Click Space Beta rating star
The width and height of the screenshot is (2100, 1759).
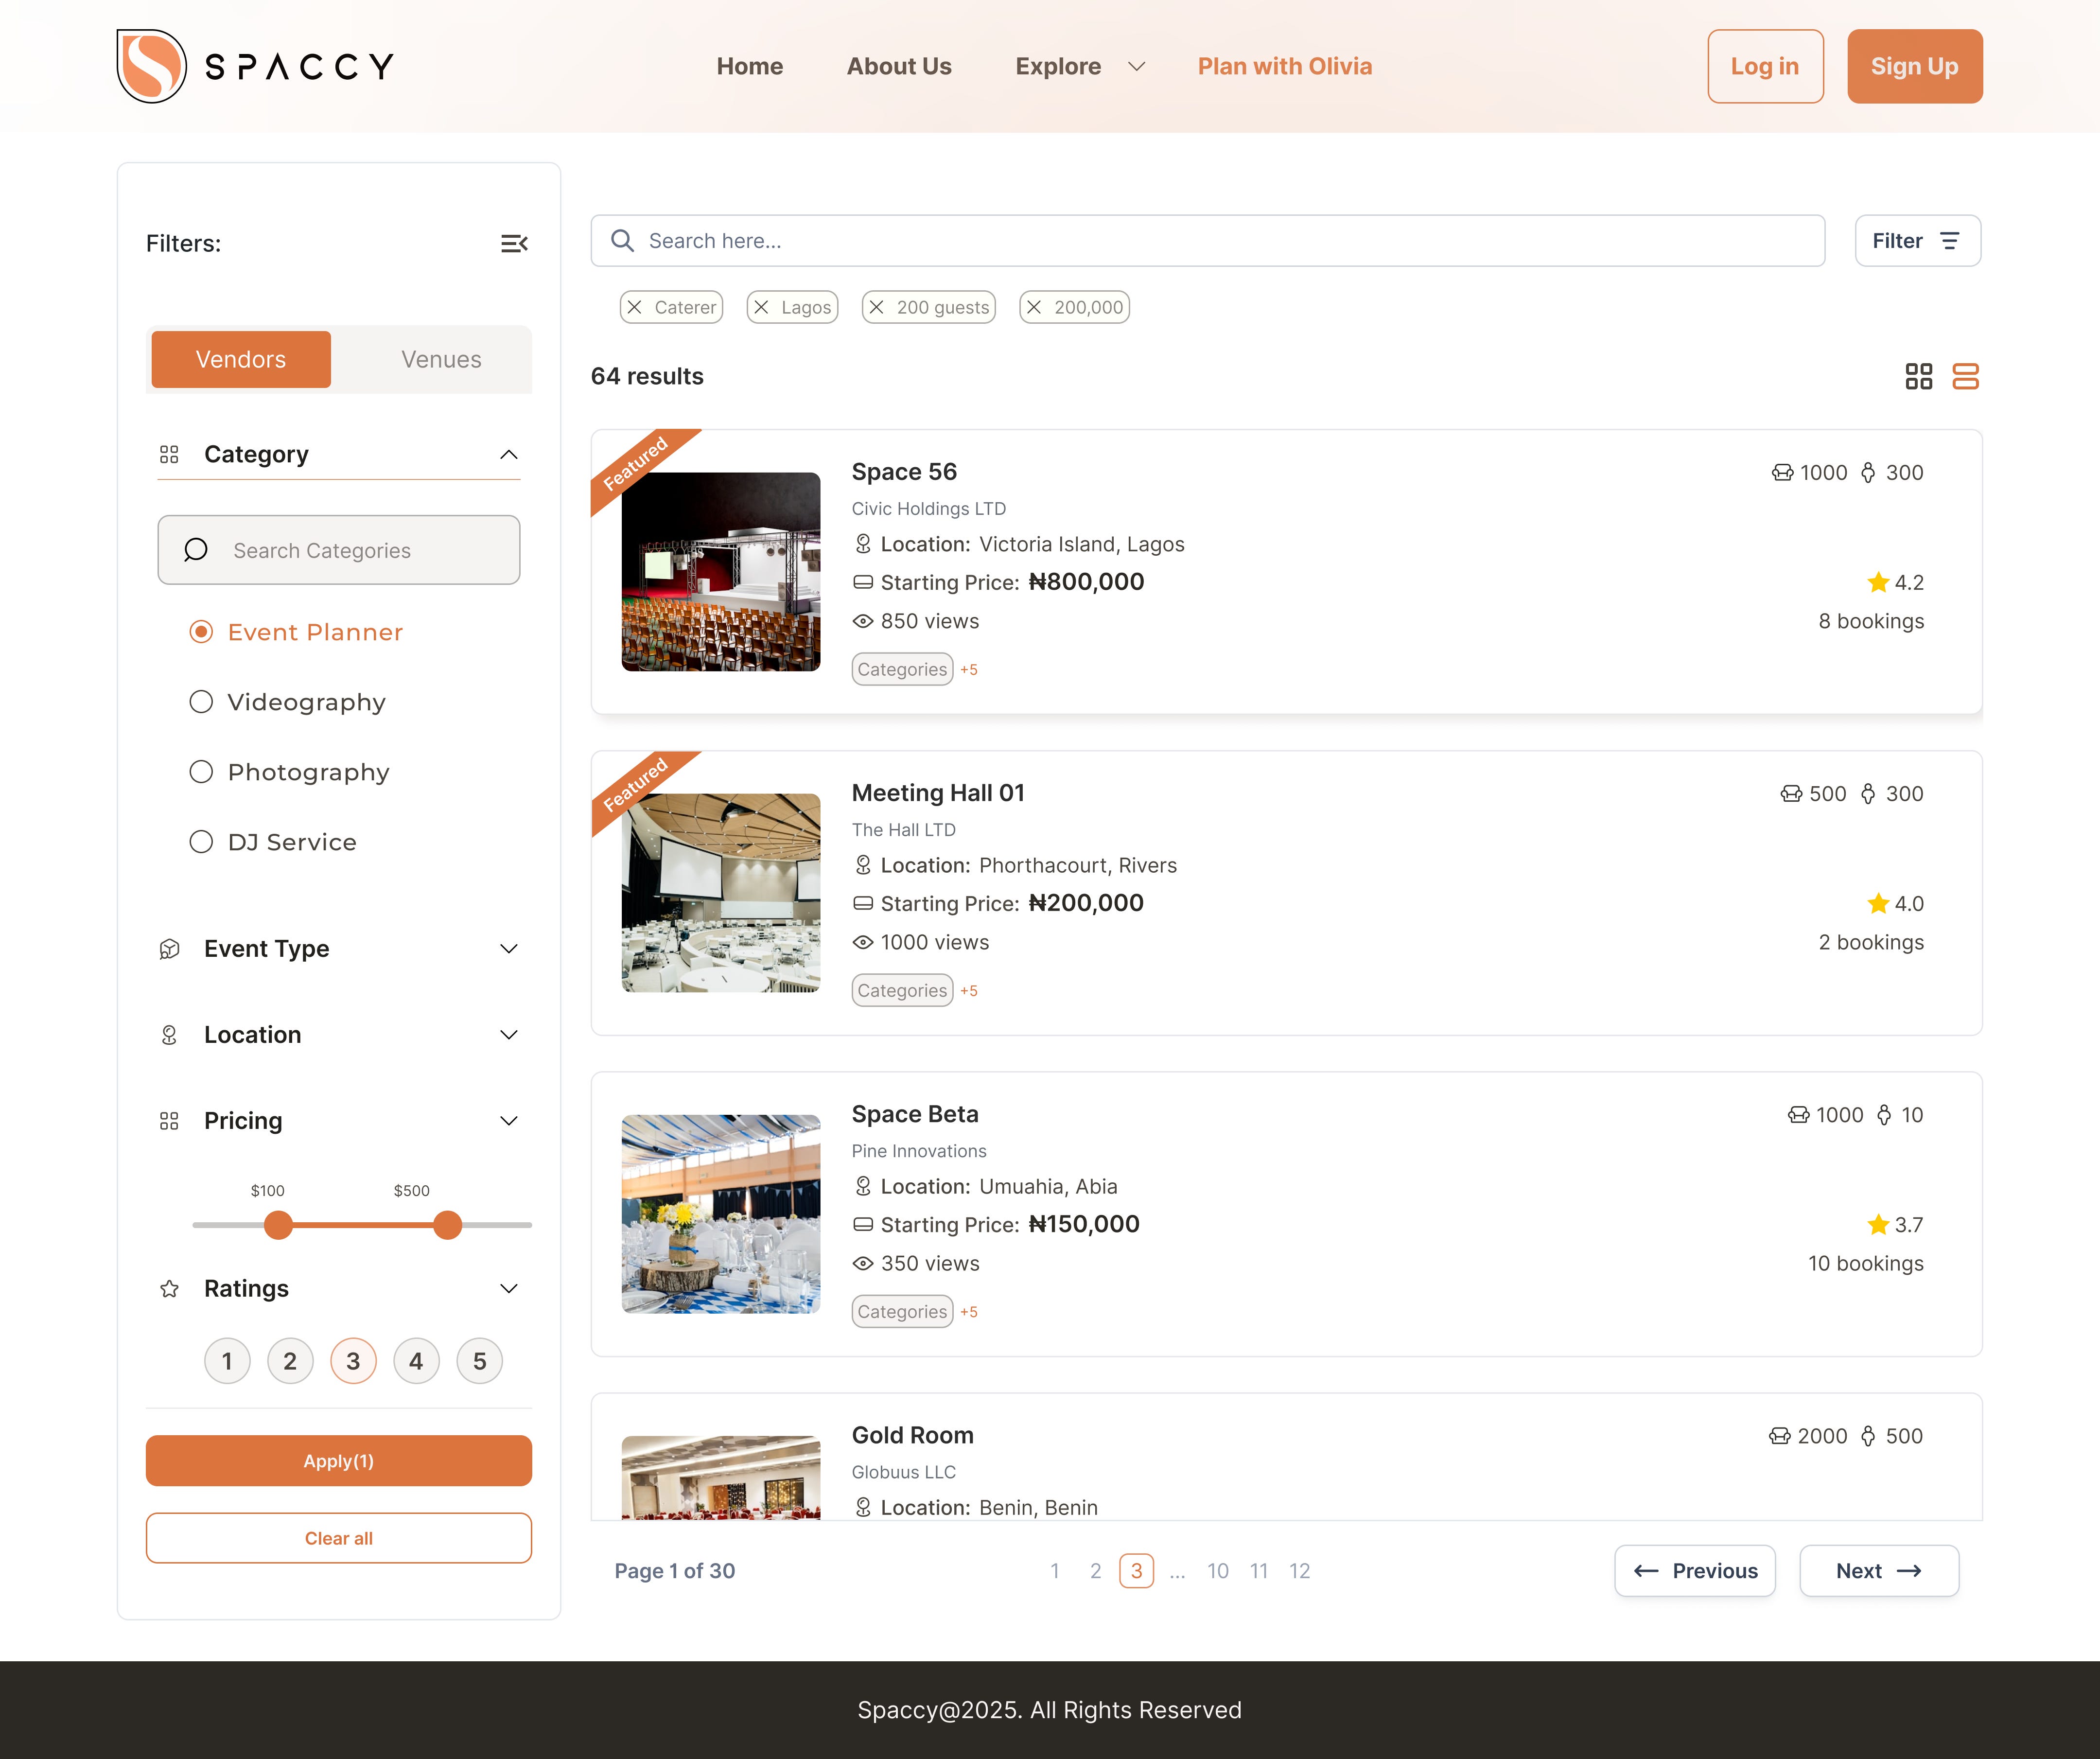click(x=1878, y=1224)
